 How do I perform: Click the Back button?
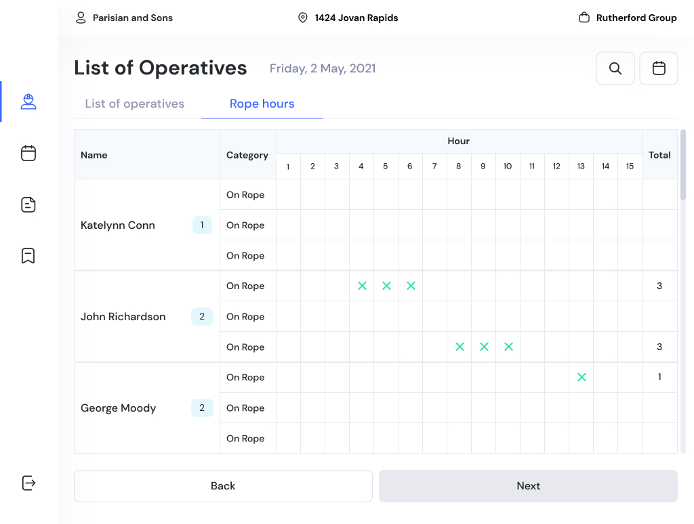pyautogui.click(x=223, y=486)
